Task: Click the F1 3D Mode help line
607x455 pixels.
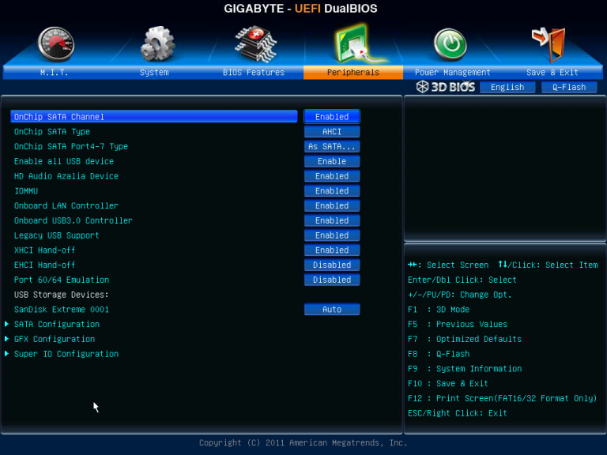Action: click(x=439, y=310)
